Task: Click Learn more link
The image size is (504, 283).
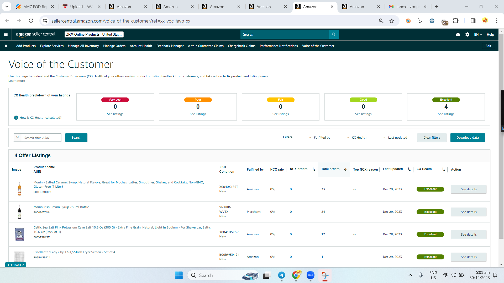Action: point(17,81)
